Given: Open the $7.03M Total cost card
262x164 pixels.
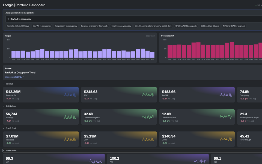Looking at the screenshot, I should [41, 139].
